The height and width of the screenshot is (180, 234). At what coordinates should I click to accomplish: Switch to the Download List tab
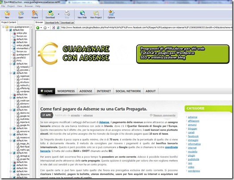pos(67,22)
